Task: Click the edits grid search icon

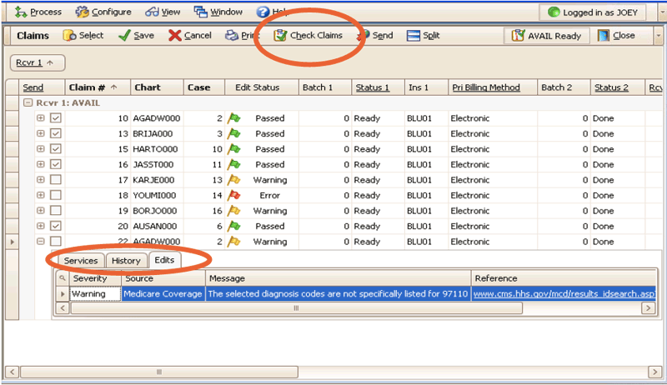Action: 62,278
